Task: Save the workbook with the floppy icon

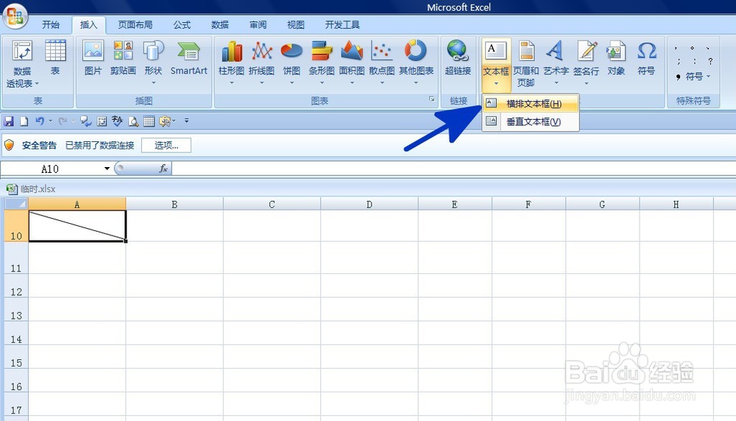Action: pos(8,121)
